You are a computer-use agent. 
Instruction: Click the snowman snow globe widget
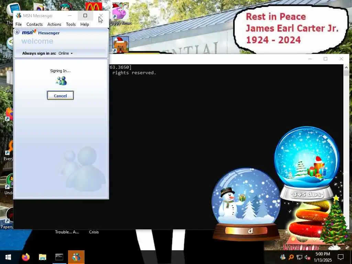[x=246, y=204]
